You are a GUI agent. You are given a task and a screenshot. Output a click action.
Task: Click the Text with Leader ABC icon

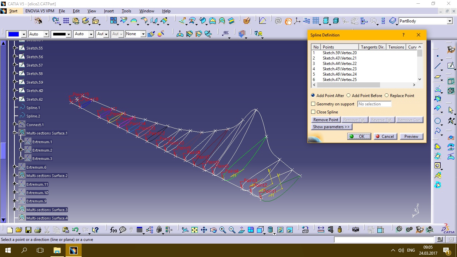[x=226, y=33]
